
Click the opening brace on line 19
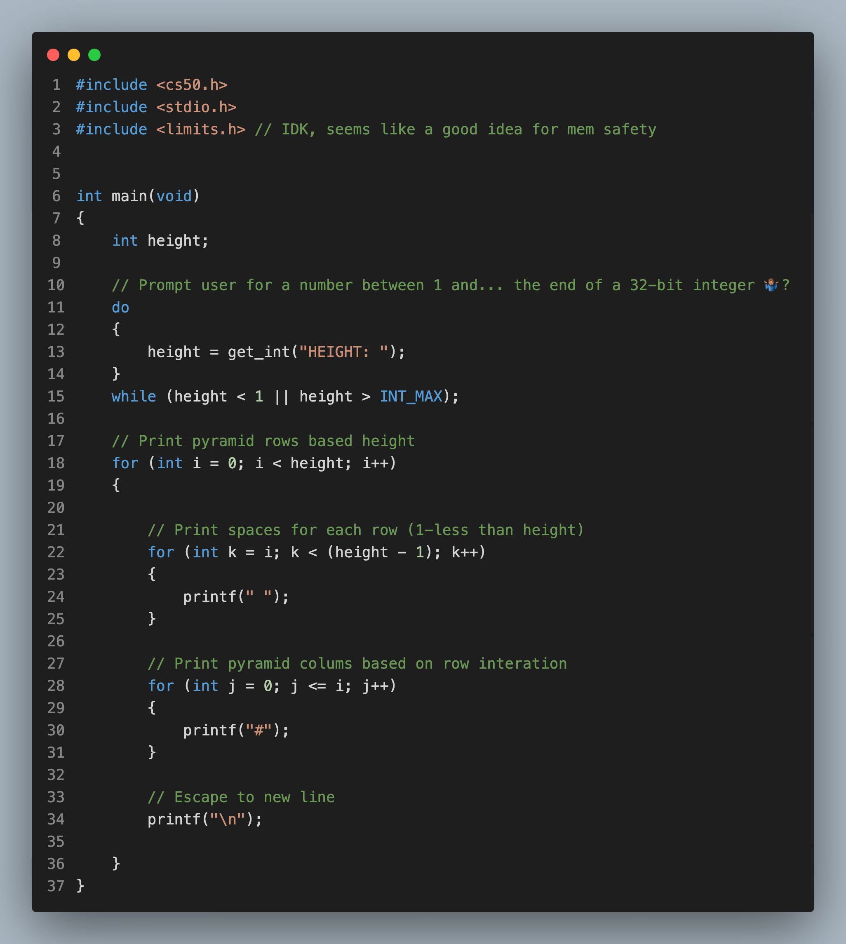coord(116,485)
